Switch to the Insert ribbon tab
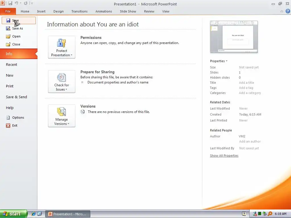The image size is (291, 218). coord(41,11)
